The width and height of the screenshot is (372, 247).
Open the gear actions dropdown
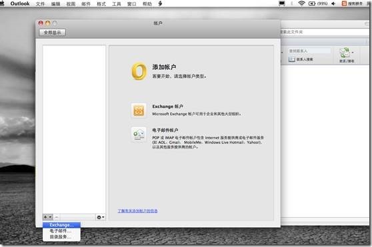101,217
